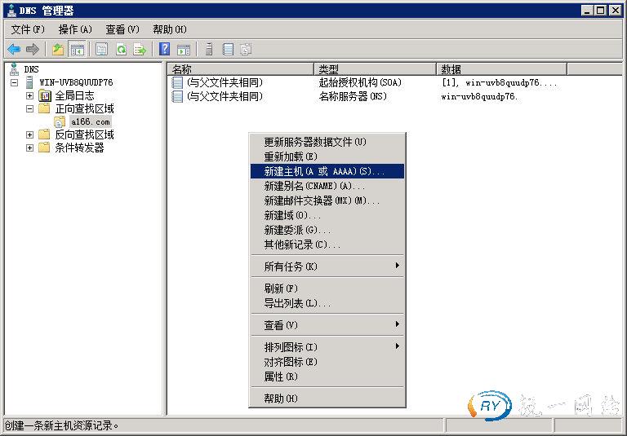Click 起始授权机构(SOA) type cell
Viewport: 627px width, 436px height.
pyautogui.click(x=360, y=82)
